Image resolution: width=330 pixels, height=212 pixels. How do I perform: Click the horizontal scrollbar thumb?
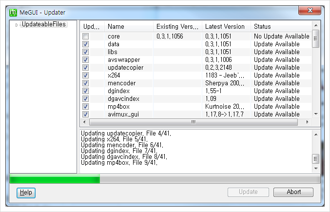pyautogui.click(x=194, y=122)
